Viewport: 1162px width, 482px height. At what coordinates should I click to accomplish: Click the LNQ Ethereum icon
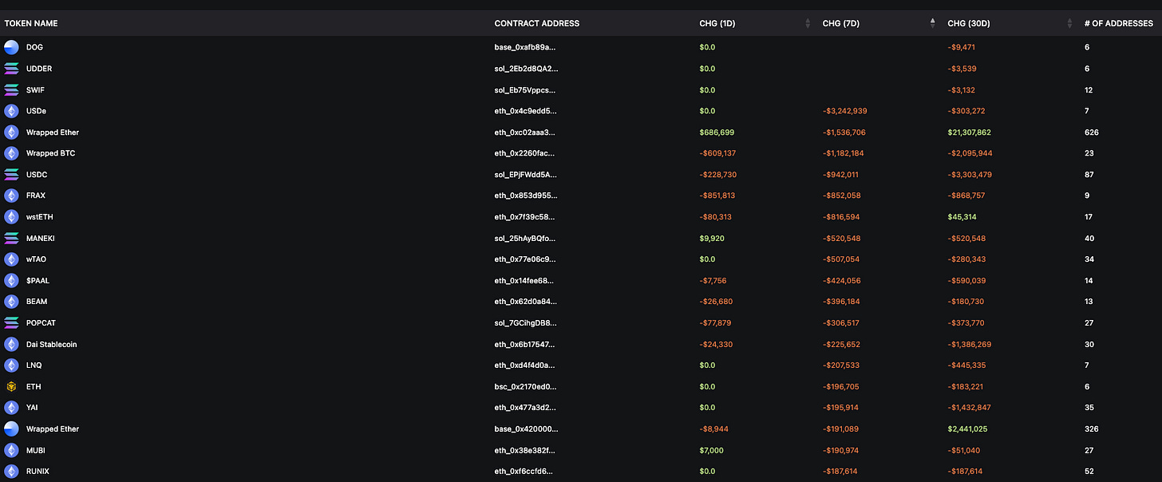point(11,365)
